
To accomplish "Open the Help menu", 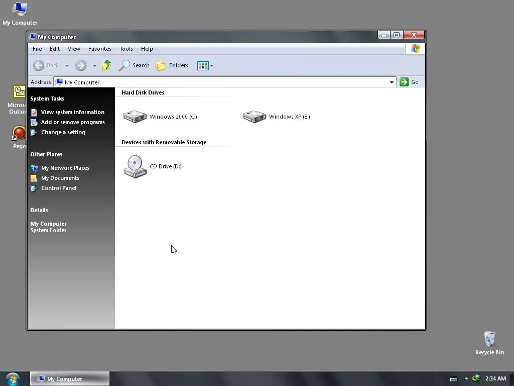I will (147, 49).
